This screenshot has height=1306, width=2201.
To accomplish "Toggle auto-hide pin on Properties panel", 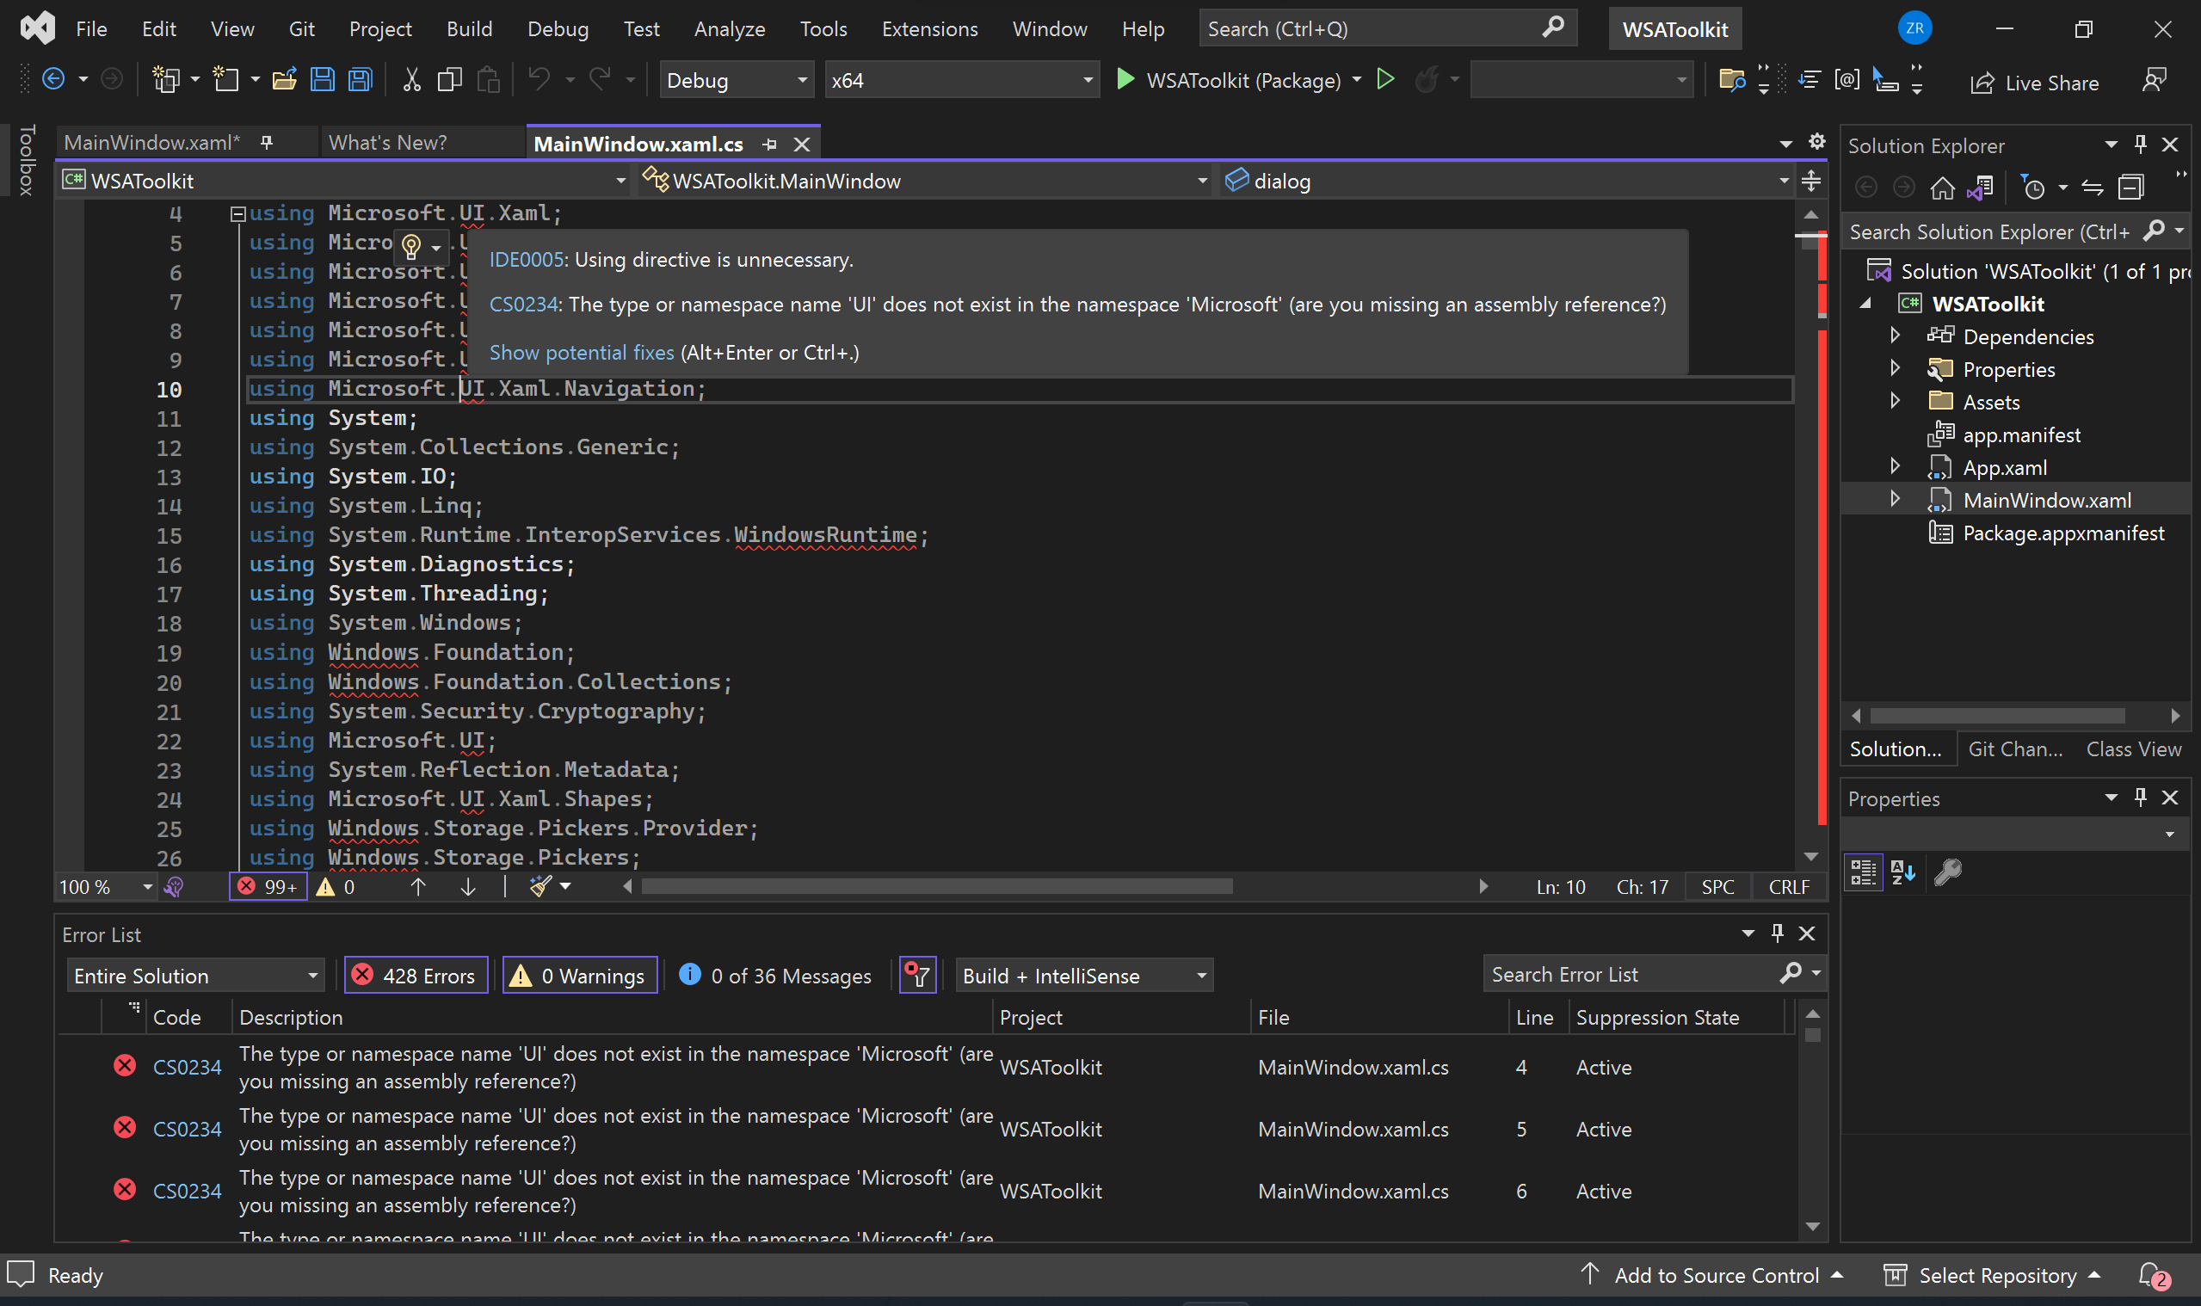I will (x=2141, y=798).
